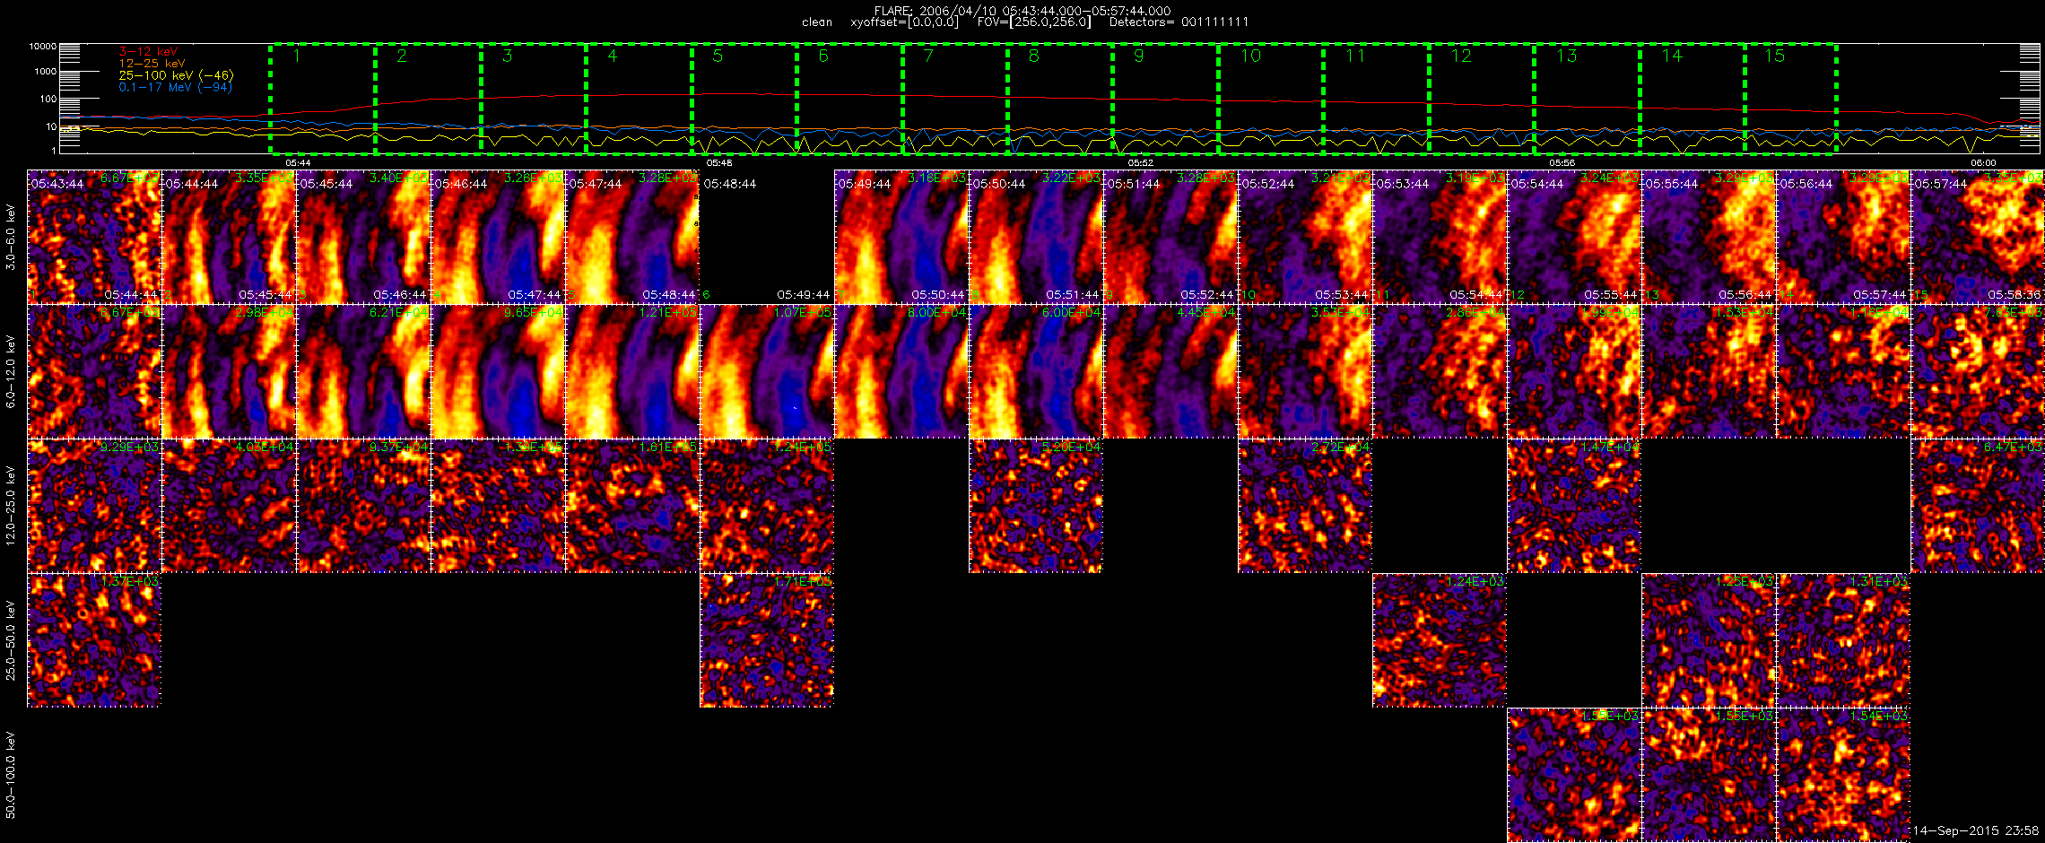This screenshot has height=843, width=2045.
Task: Click the orange 12-25 keV legend entry
Action: point(152,64)
